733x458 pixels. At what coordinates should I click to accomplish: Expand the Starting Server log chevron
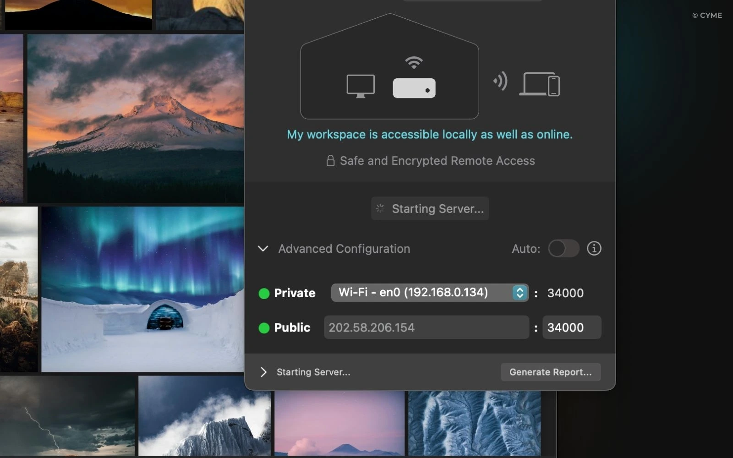(263, 372)
